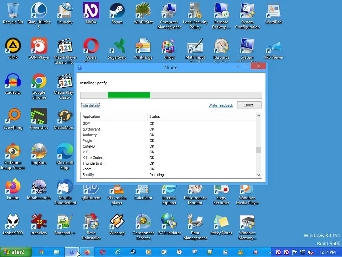Viewport: 342px width, 257px height.
Task: Open the Write feedback link
Action: coord(220,105)
